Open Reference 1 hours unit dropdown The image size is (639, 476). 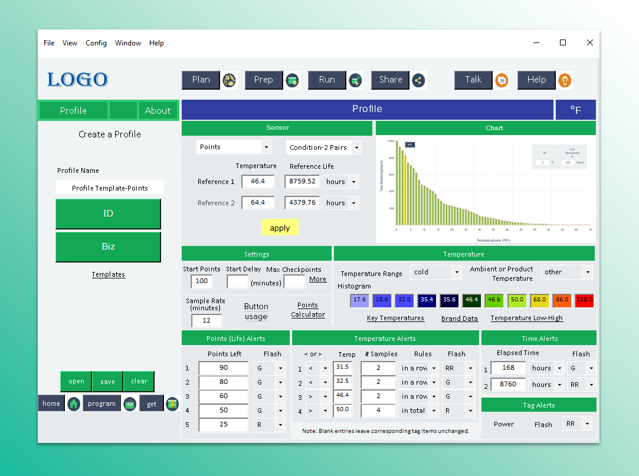point(340,182)
